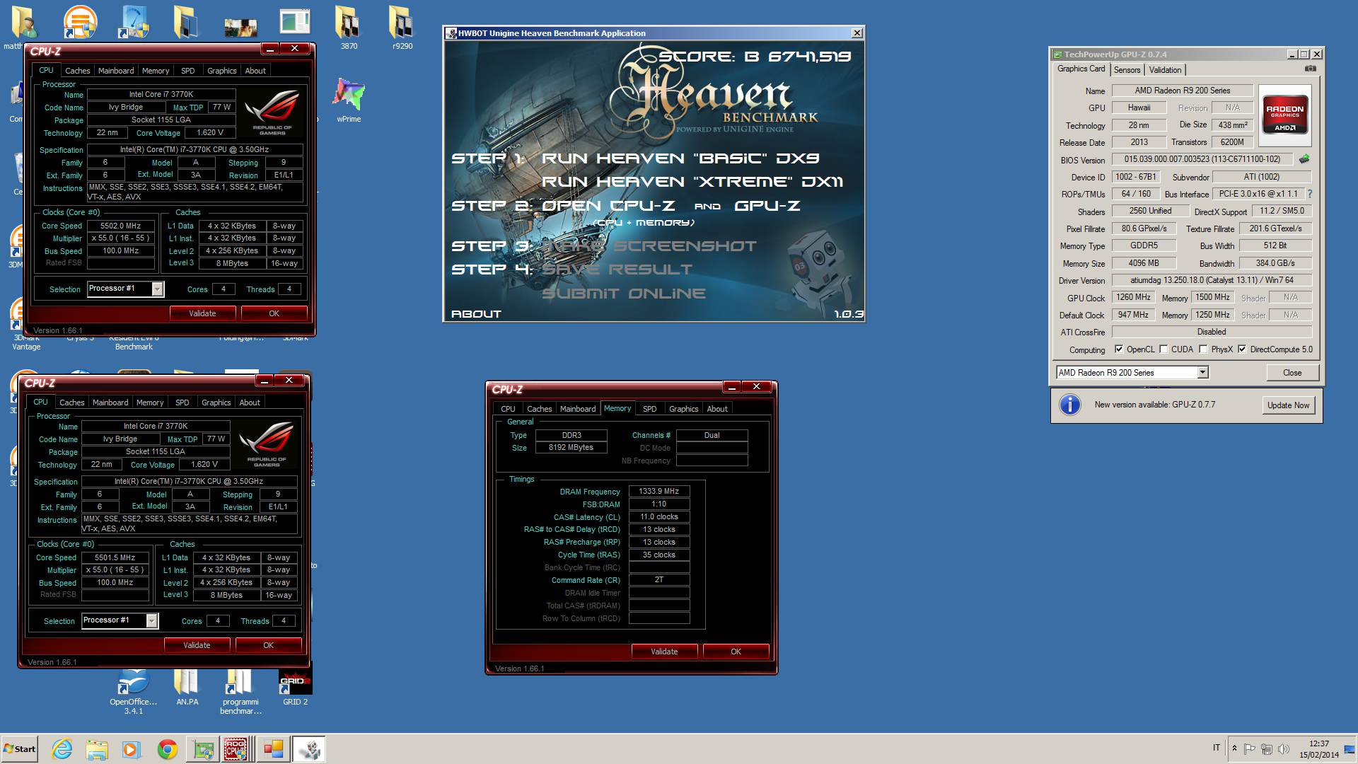Click OK in the memory CPU-Z window
The height and width of the screenshot is (764, 1358).
pos(736,652)
